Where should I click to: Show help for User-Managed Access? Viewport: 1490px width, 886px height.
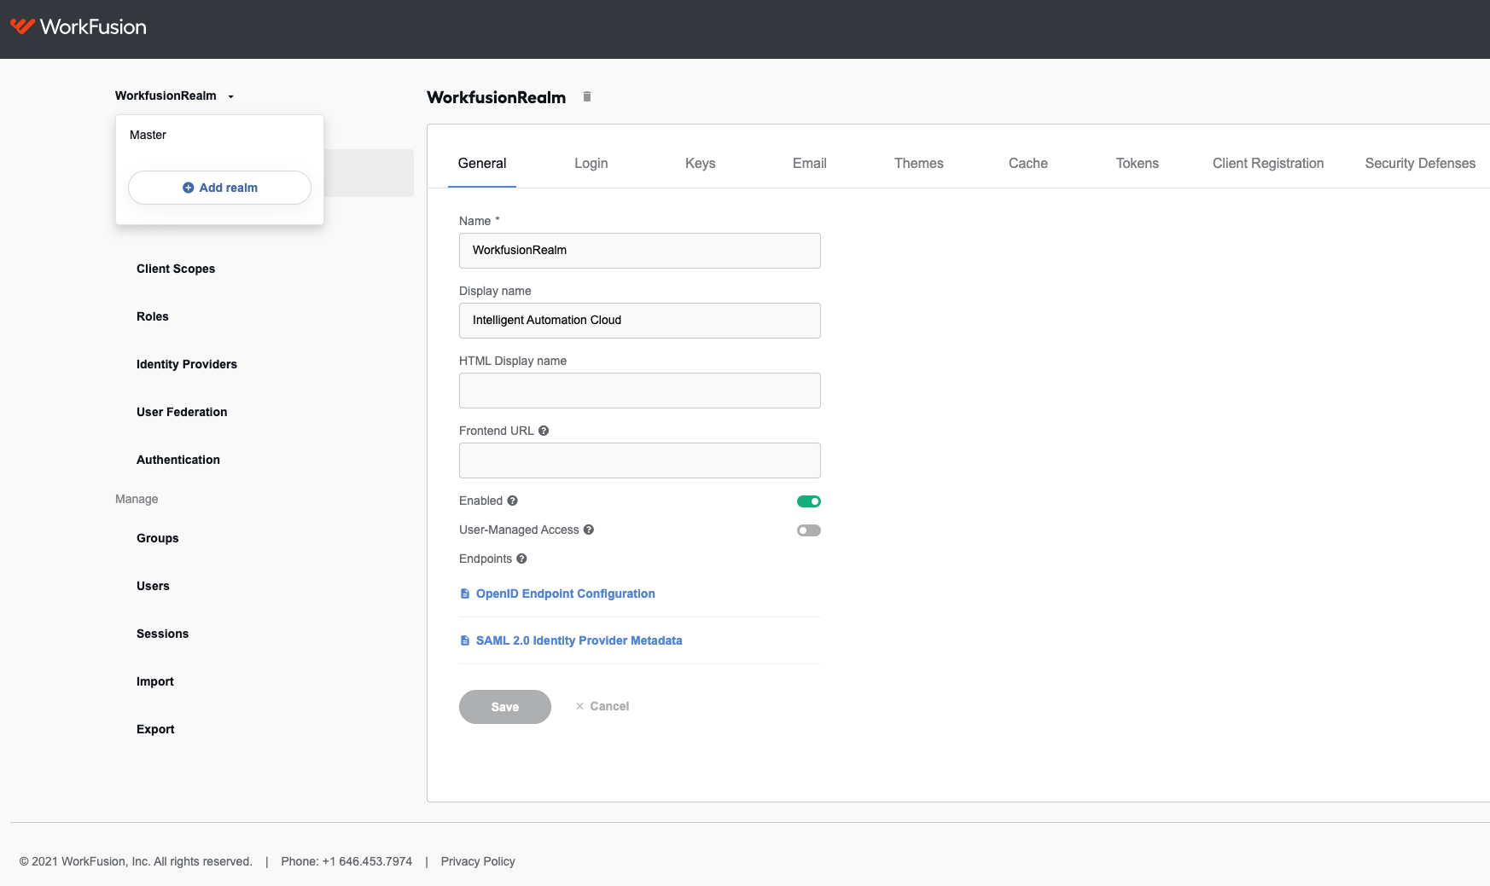pyautogui.click(x=589, y=530)
